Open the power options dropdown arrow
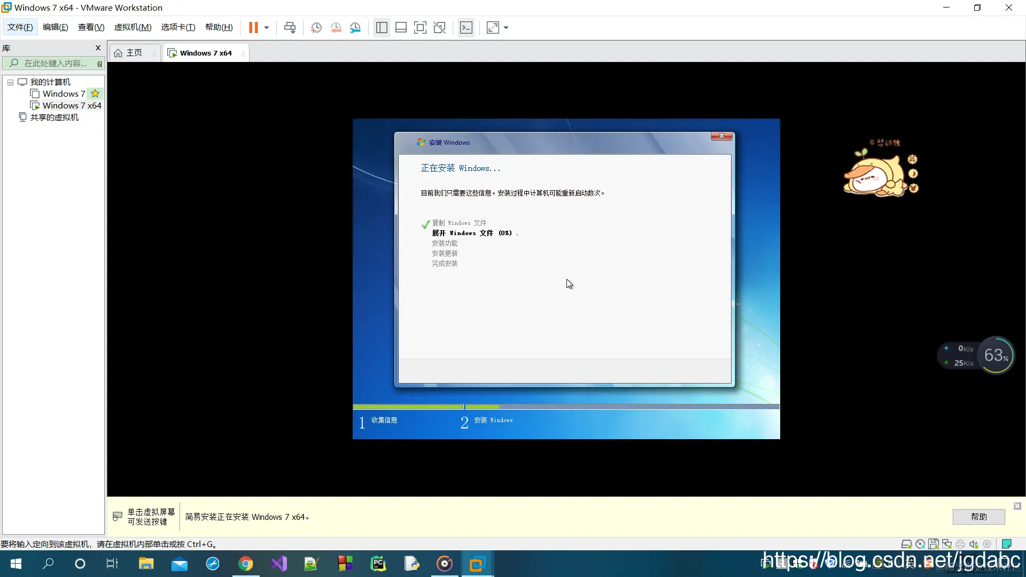This screenshot has width=1026, height=577. click(267, 28)
